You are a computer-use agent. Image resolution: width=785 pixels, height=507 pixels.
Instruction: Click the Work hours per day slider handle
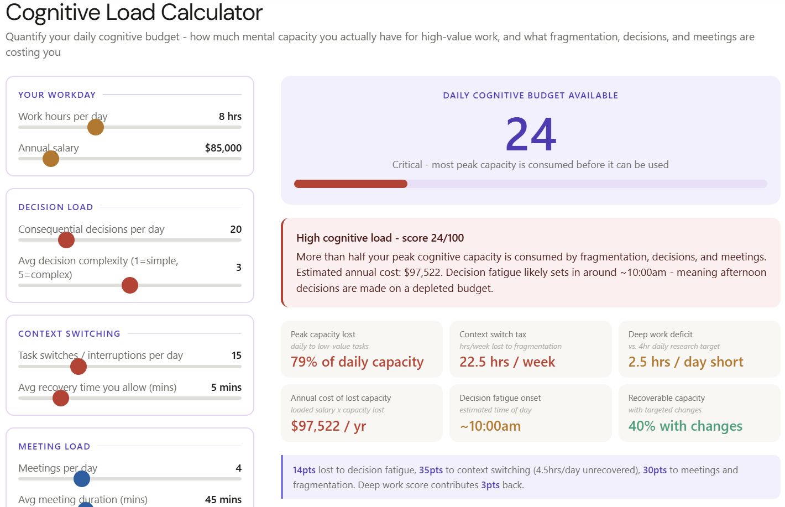click(96, 127)
